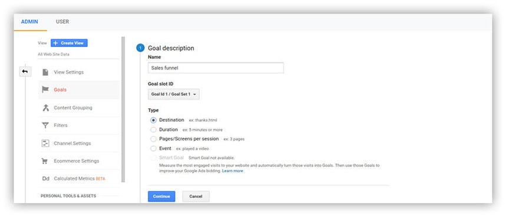Screen dimensions: 506x217
Task: Select the Destination goal type
Action: point(153,120)
